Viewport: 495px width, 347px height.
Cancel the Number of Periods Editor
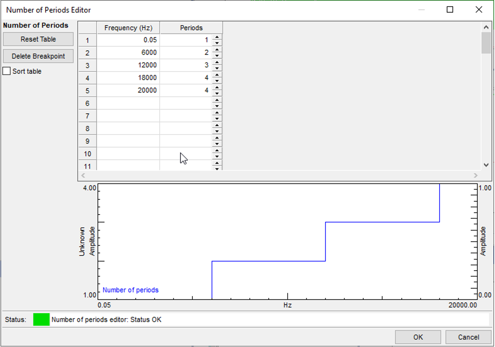pos(468,337)
